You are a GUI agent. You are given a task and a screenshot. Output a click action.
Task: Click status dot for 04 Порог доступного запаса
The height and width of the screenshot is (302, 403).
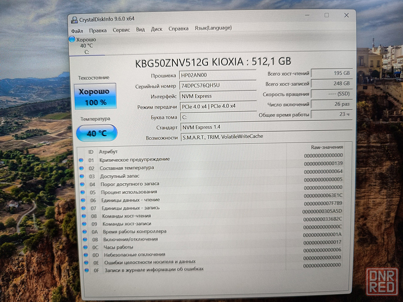[83, 184]
